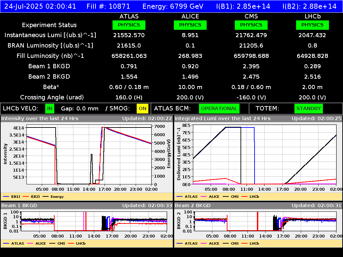The width and height of the screenshot is (343, 257).
Task: Click the ALICE PHYSICS status indicator
Action: point(190,25)
